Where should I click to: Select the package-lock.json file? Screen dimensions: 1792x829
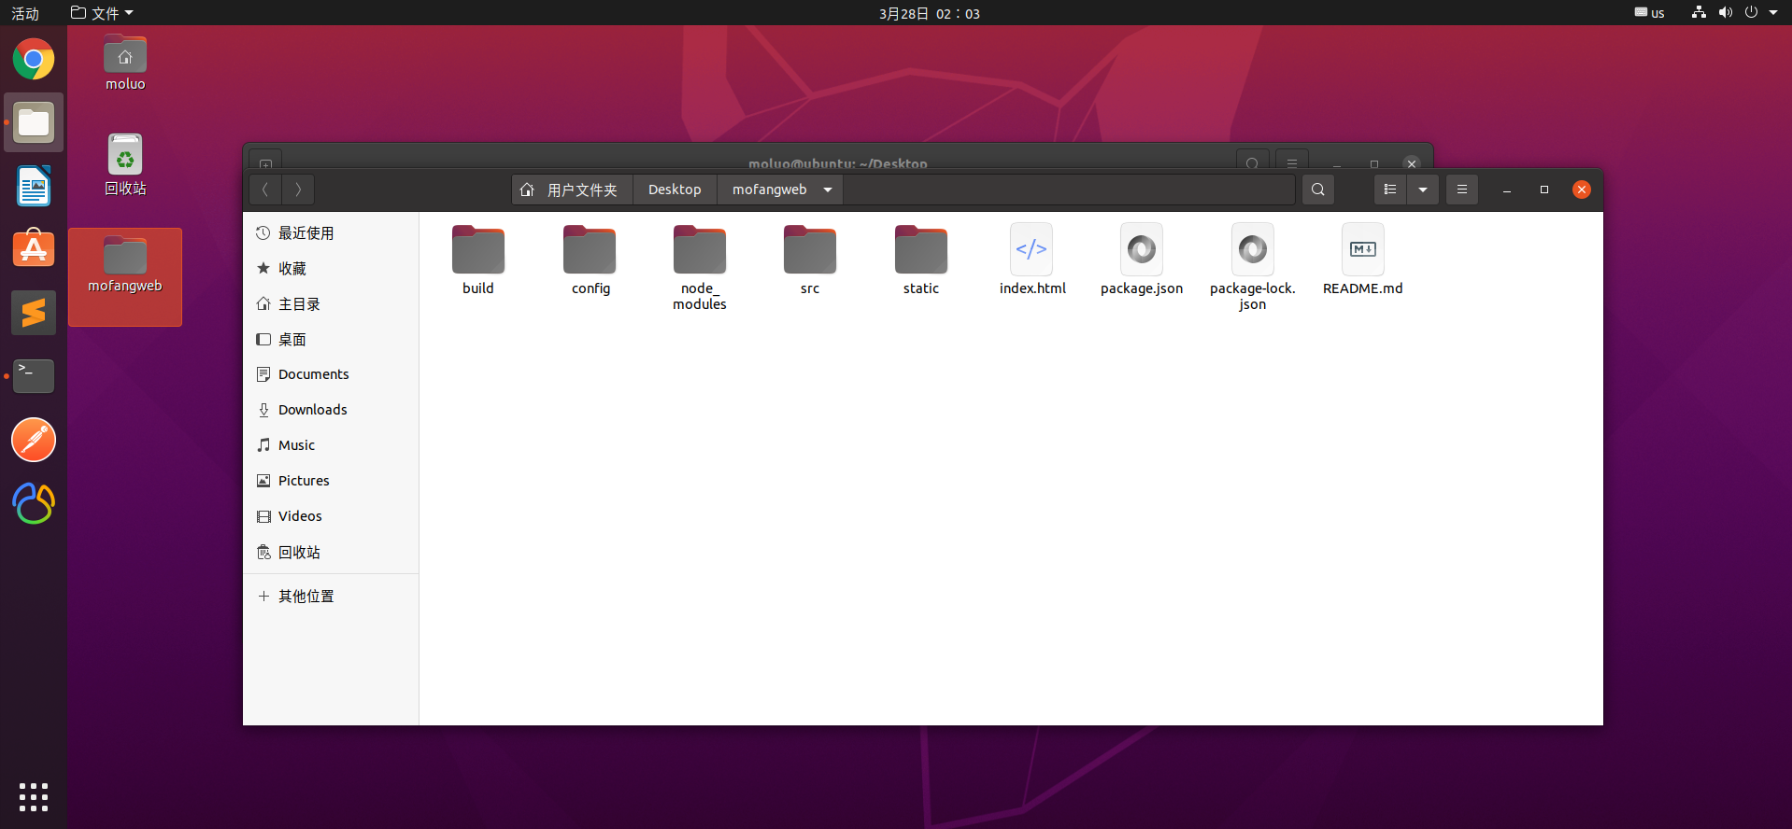pos(1253,268)
